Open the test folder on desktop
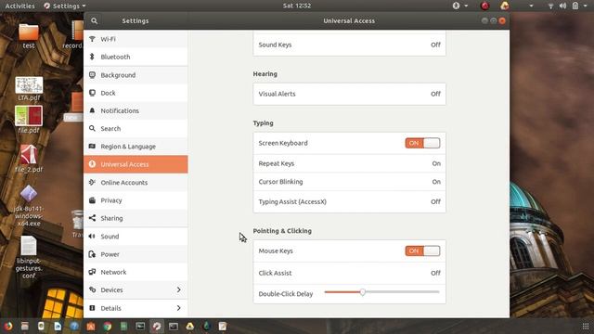 (29, 36)
